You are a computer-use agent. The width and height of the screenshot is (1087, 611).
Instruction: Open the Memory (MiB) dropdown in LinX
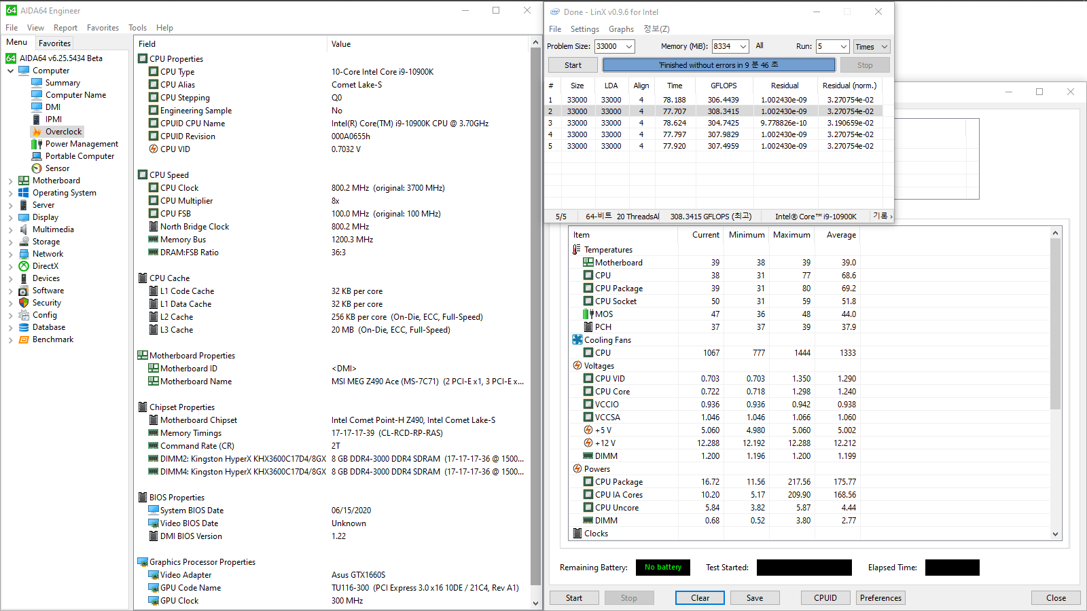(743, 46)
